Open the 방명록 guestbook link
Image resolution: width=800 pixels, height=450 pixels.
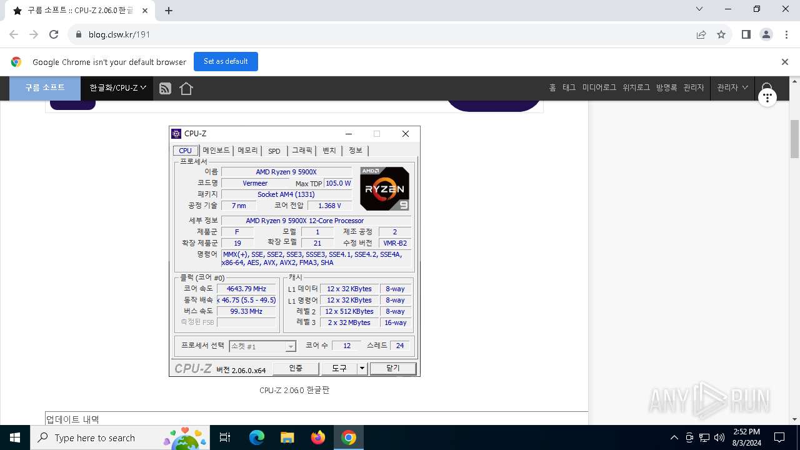coord(667,88)
